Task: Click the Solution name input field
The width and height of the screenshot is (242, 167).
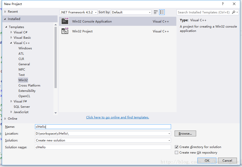Action: [x=103, y=147]
